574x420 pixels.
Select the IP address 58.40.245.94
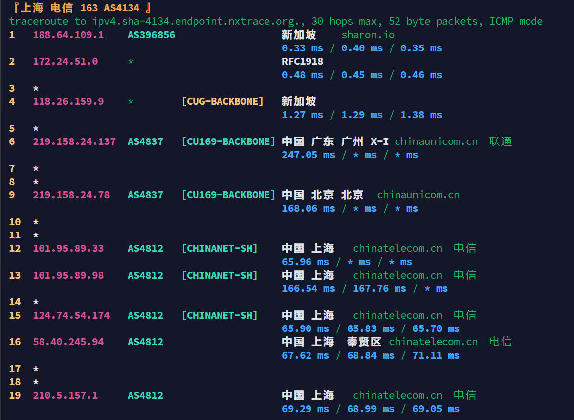(68, 342)
